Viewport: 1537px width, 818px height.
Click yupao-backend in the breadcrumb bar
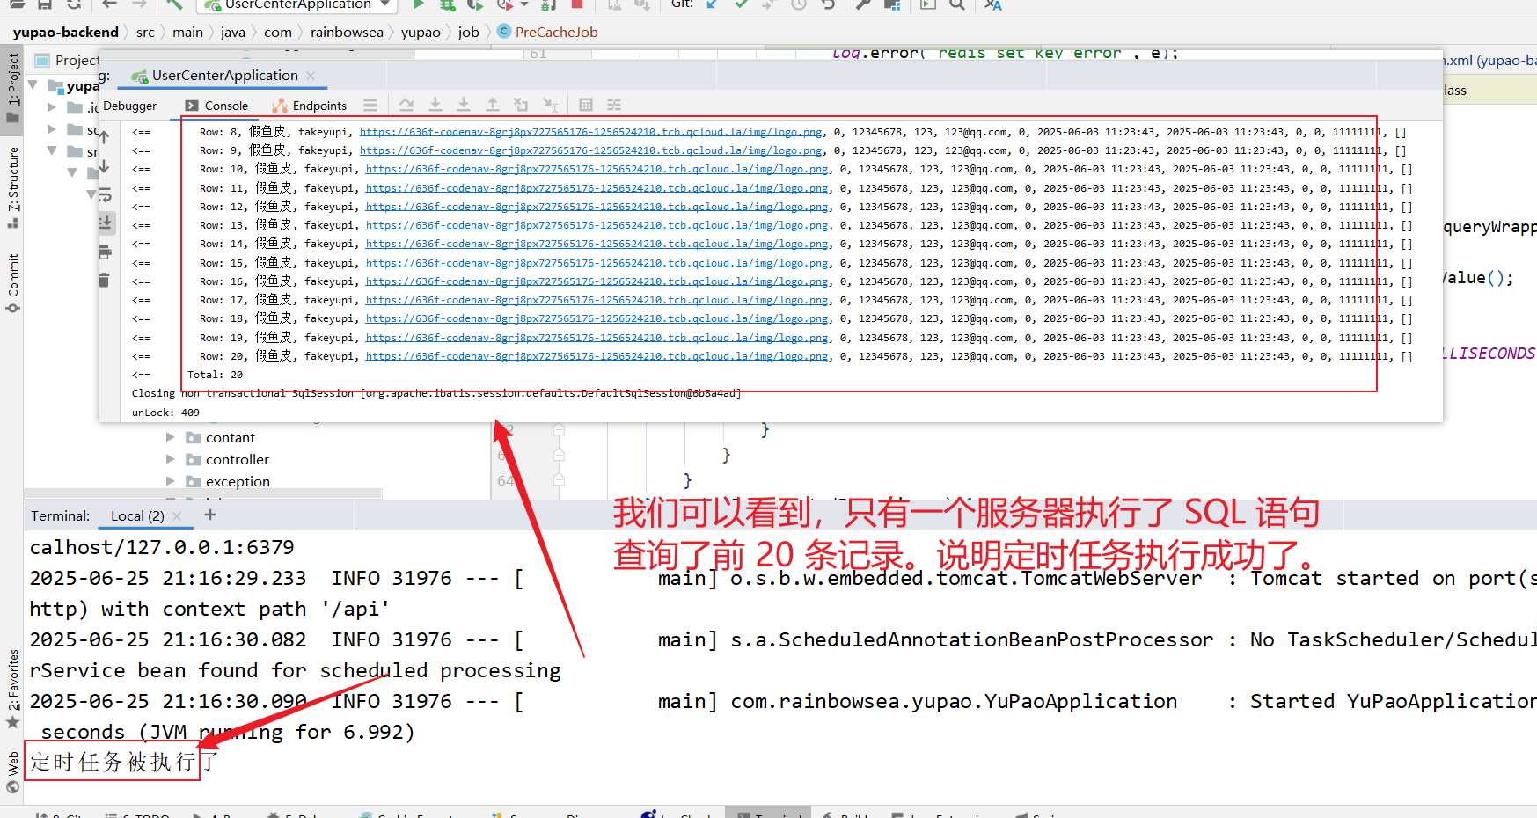[65, 32]
